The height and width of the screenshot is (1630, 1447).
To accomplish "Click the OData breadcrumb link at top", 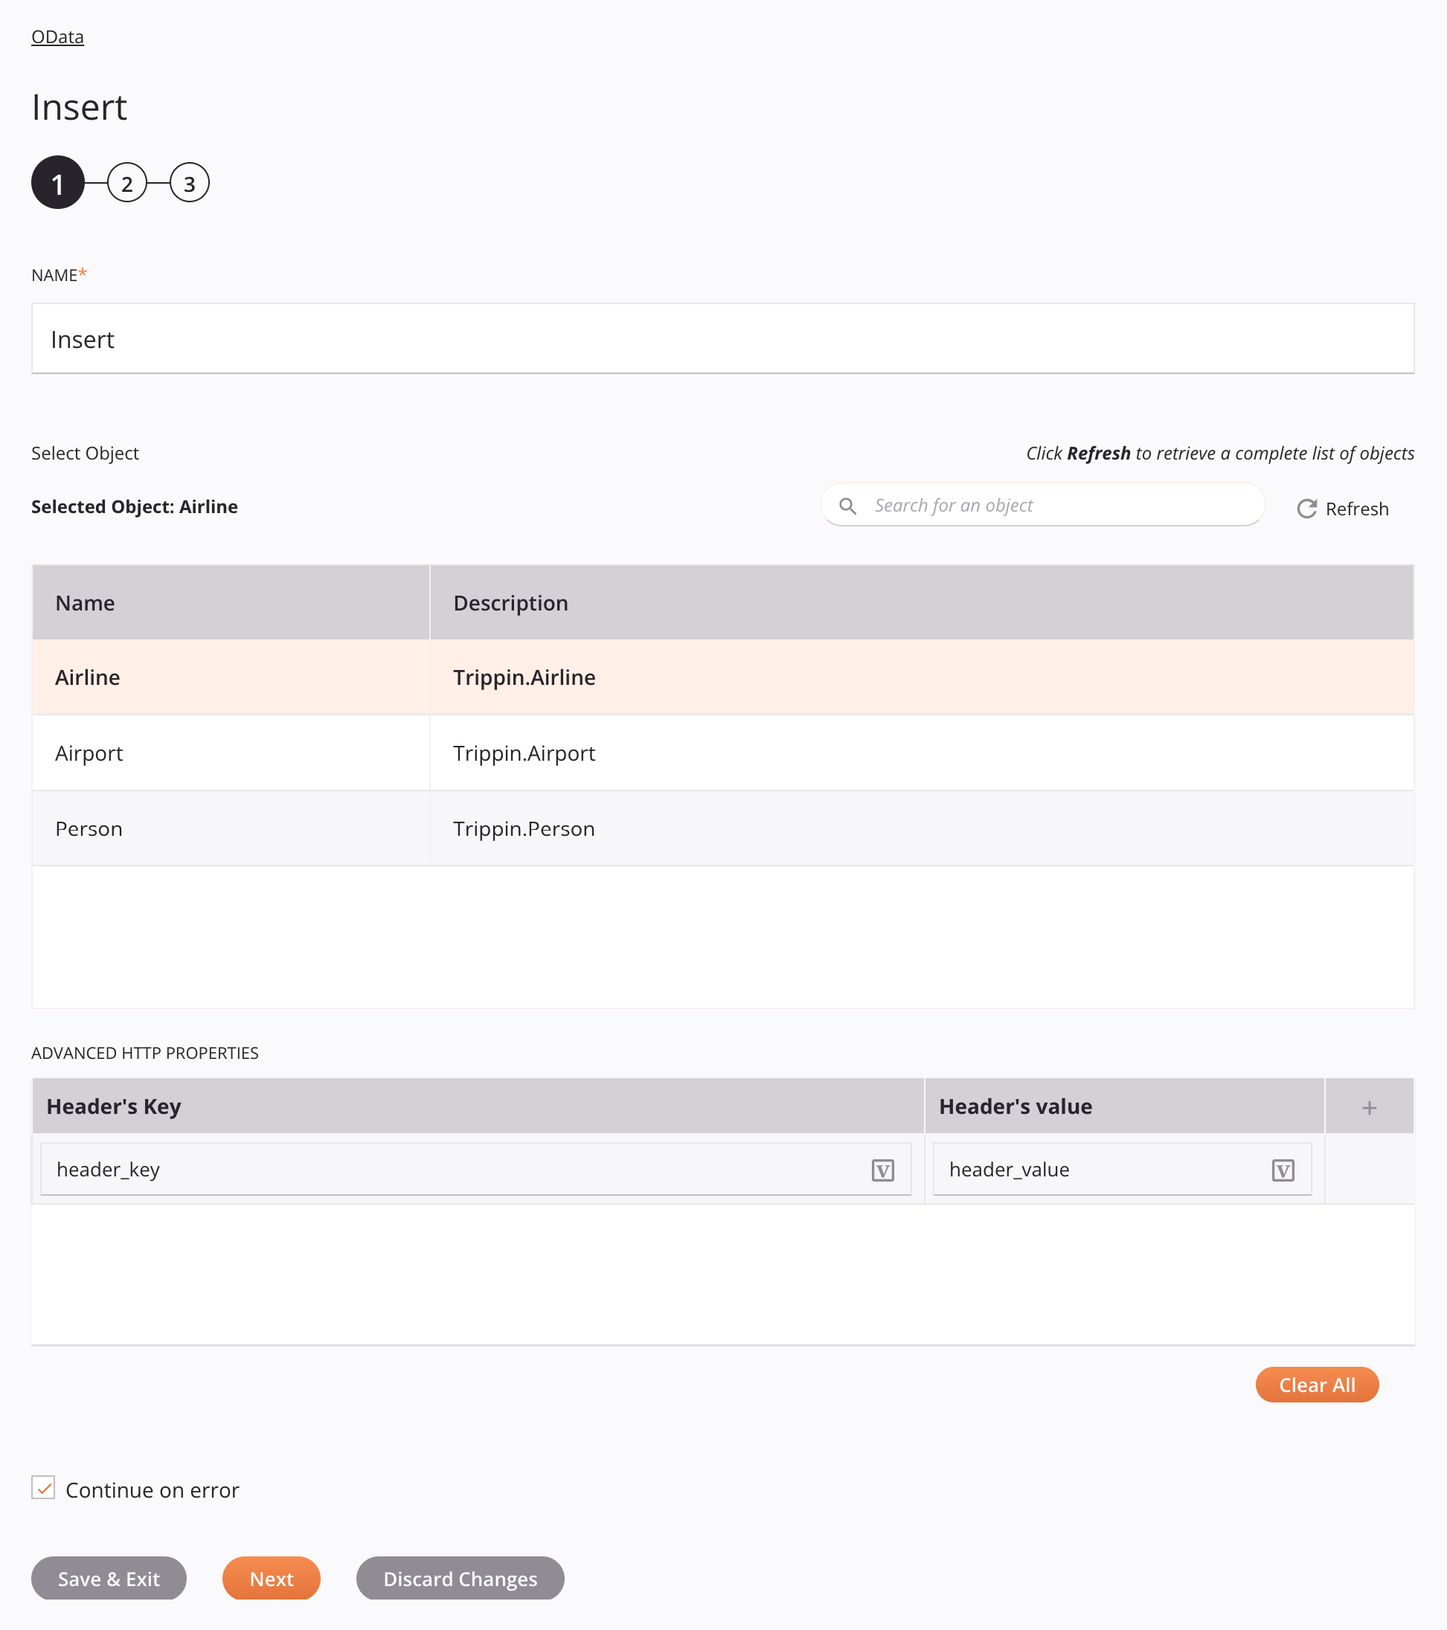I will point(59,36).
